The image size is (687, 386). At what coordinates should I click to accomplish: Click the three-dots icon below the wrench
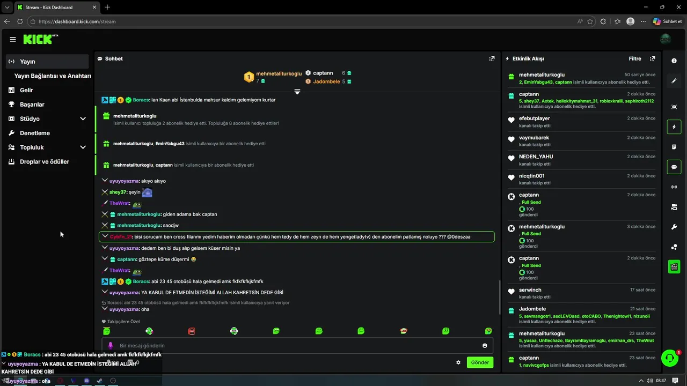[x=674, y=247]
